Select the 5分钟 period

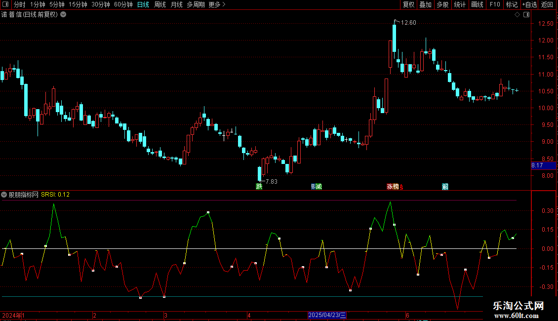coord(57,4)
